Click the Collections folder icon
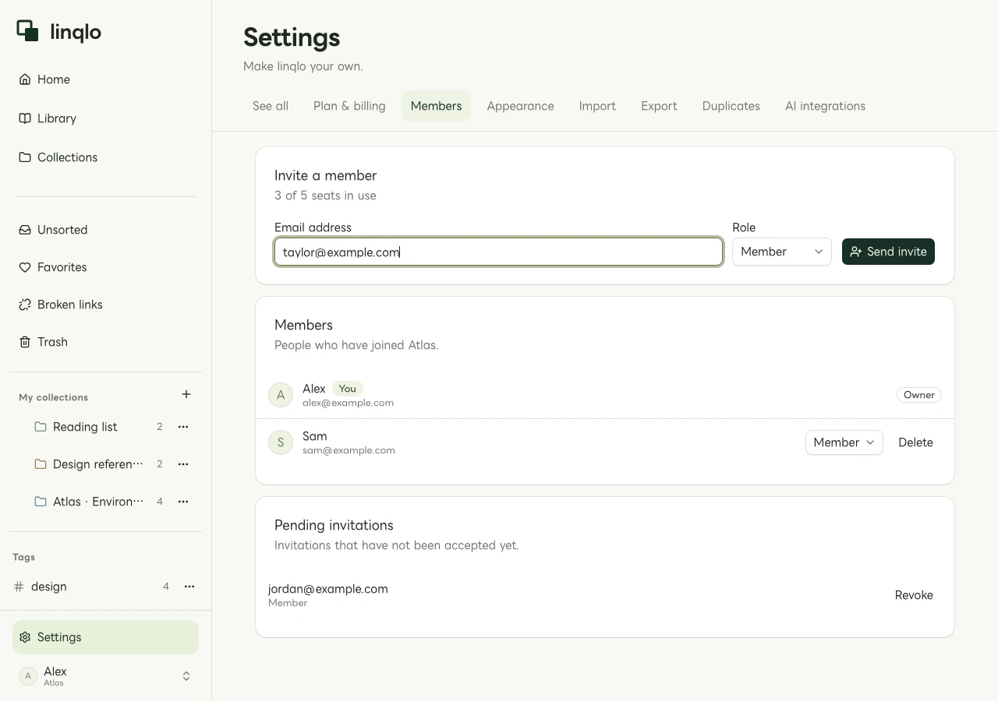Image resolution: width=998 pixels, height=701 pixels. 25,157
